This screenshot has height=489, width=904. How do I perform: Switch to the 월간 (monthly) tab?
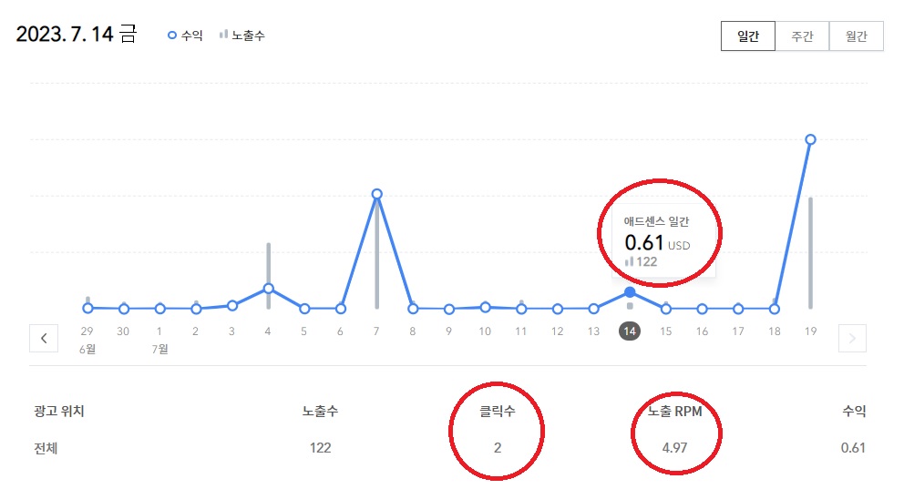[x=856, y=36]
